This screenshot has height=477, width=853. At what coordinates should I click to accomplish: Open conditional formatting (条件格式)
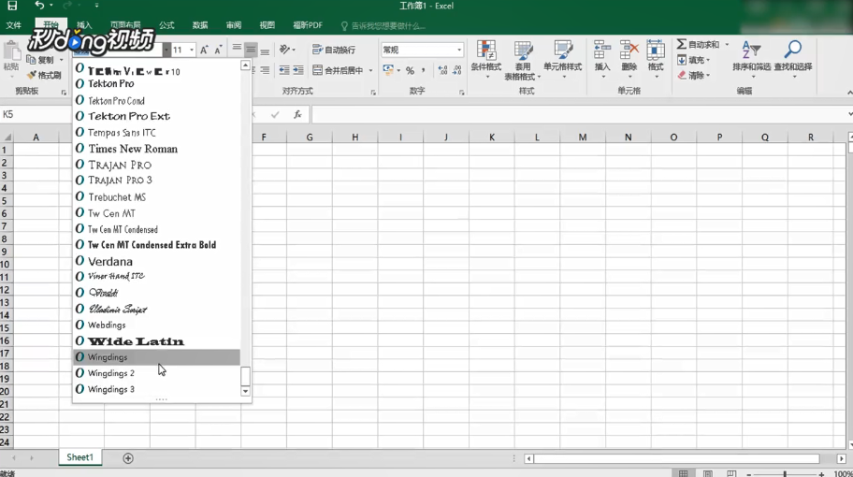485,59
